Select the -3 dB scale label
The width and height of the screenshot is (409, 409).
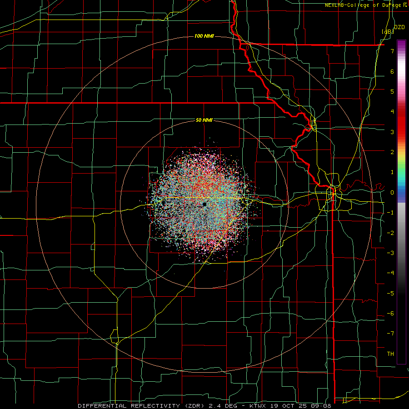(390, 253)
